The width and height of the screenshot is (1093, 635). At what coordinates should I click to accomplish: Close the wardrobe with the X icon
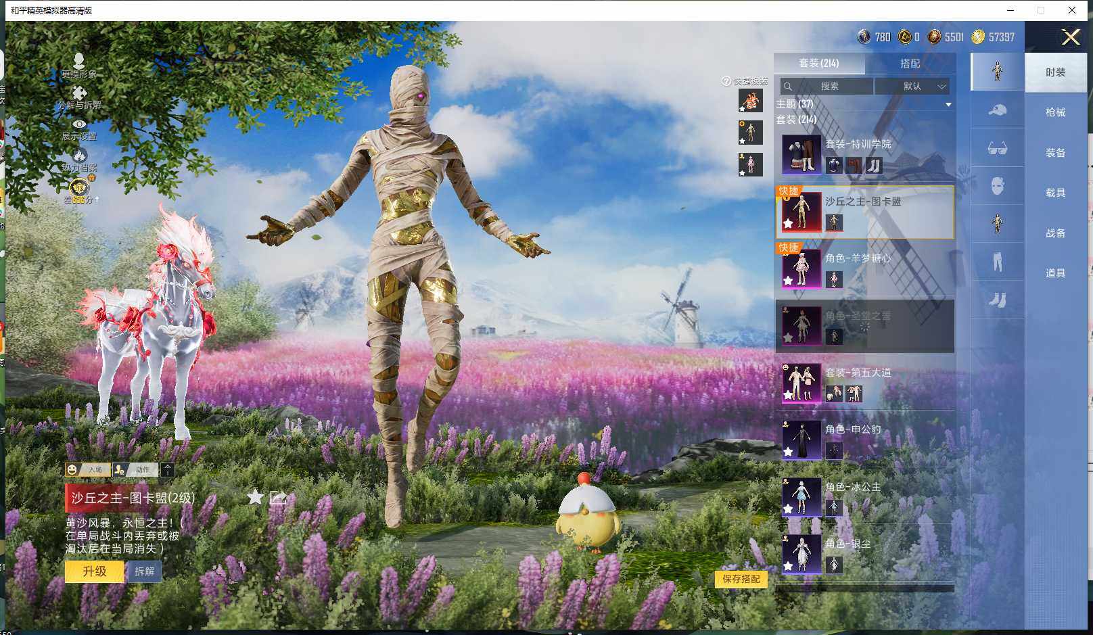pos(1071,37)
